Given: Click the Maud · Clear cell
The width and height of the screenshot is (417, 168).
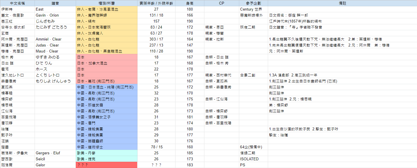Looking at the screenshot, I should tap(55, 51).
